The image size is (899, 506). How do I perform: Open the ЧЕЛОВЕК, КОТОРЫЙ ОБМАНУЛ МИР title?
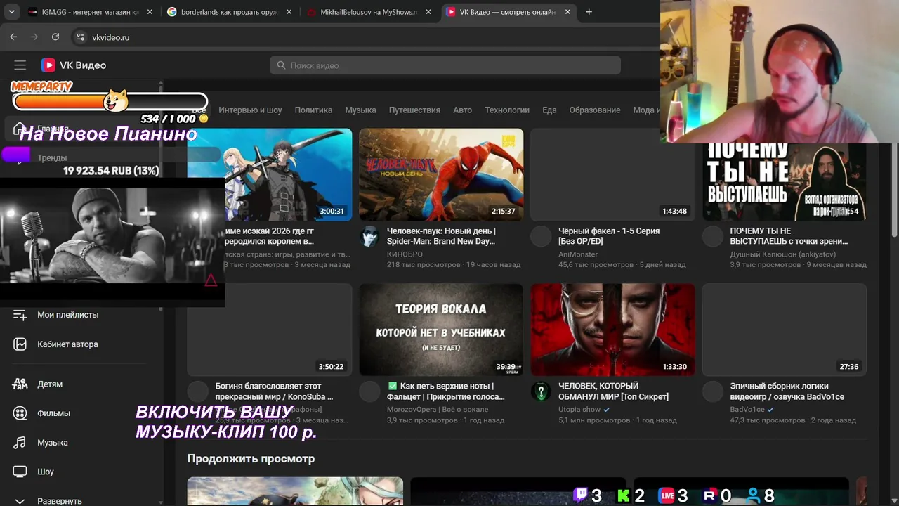point(613,391)
